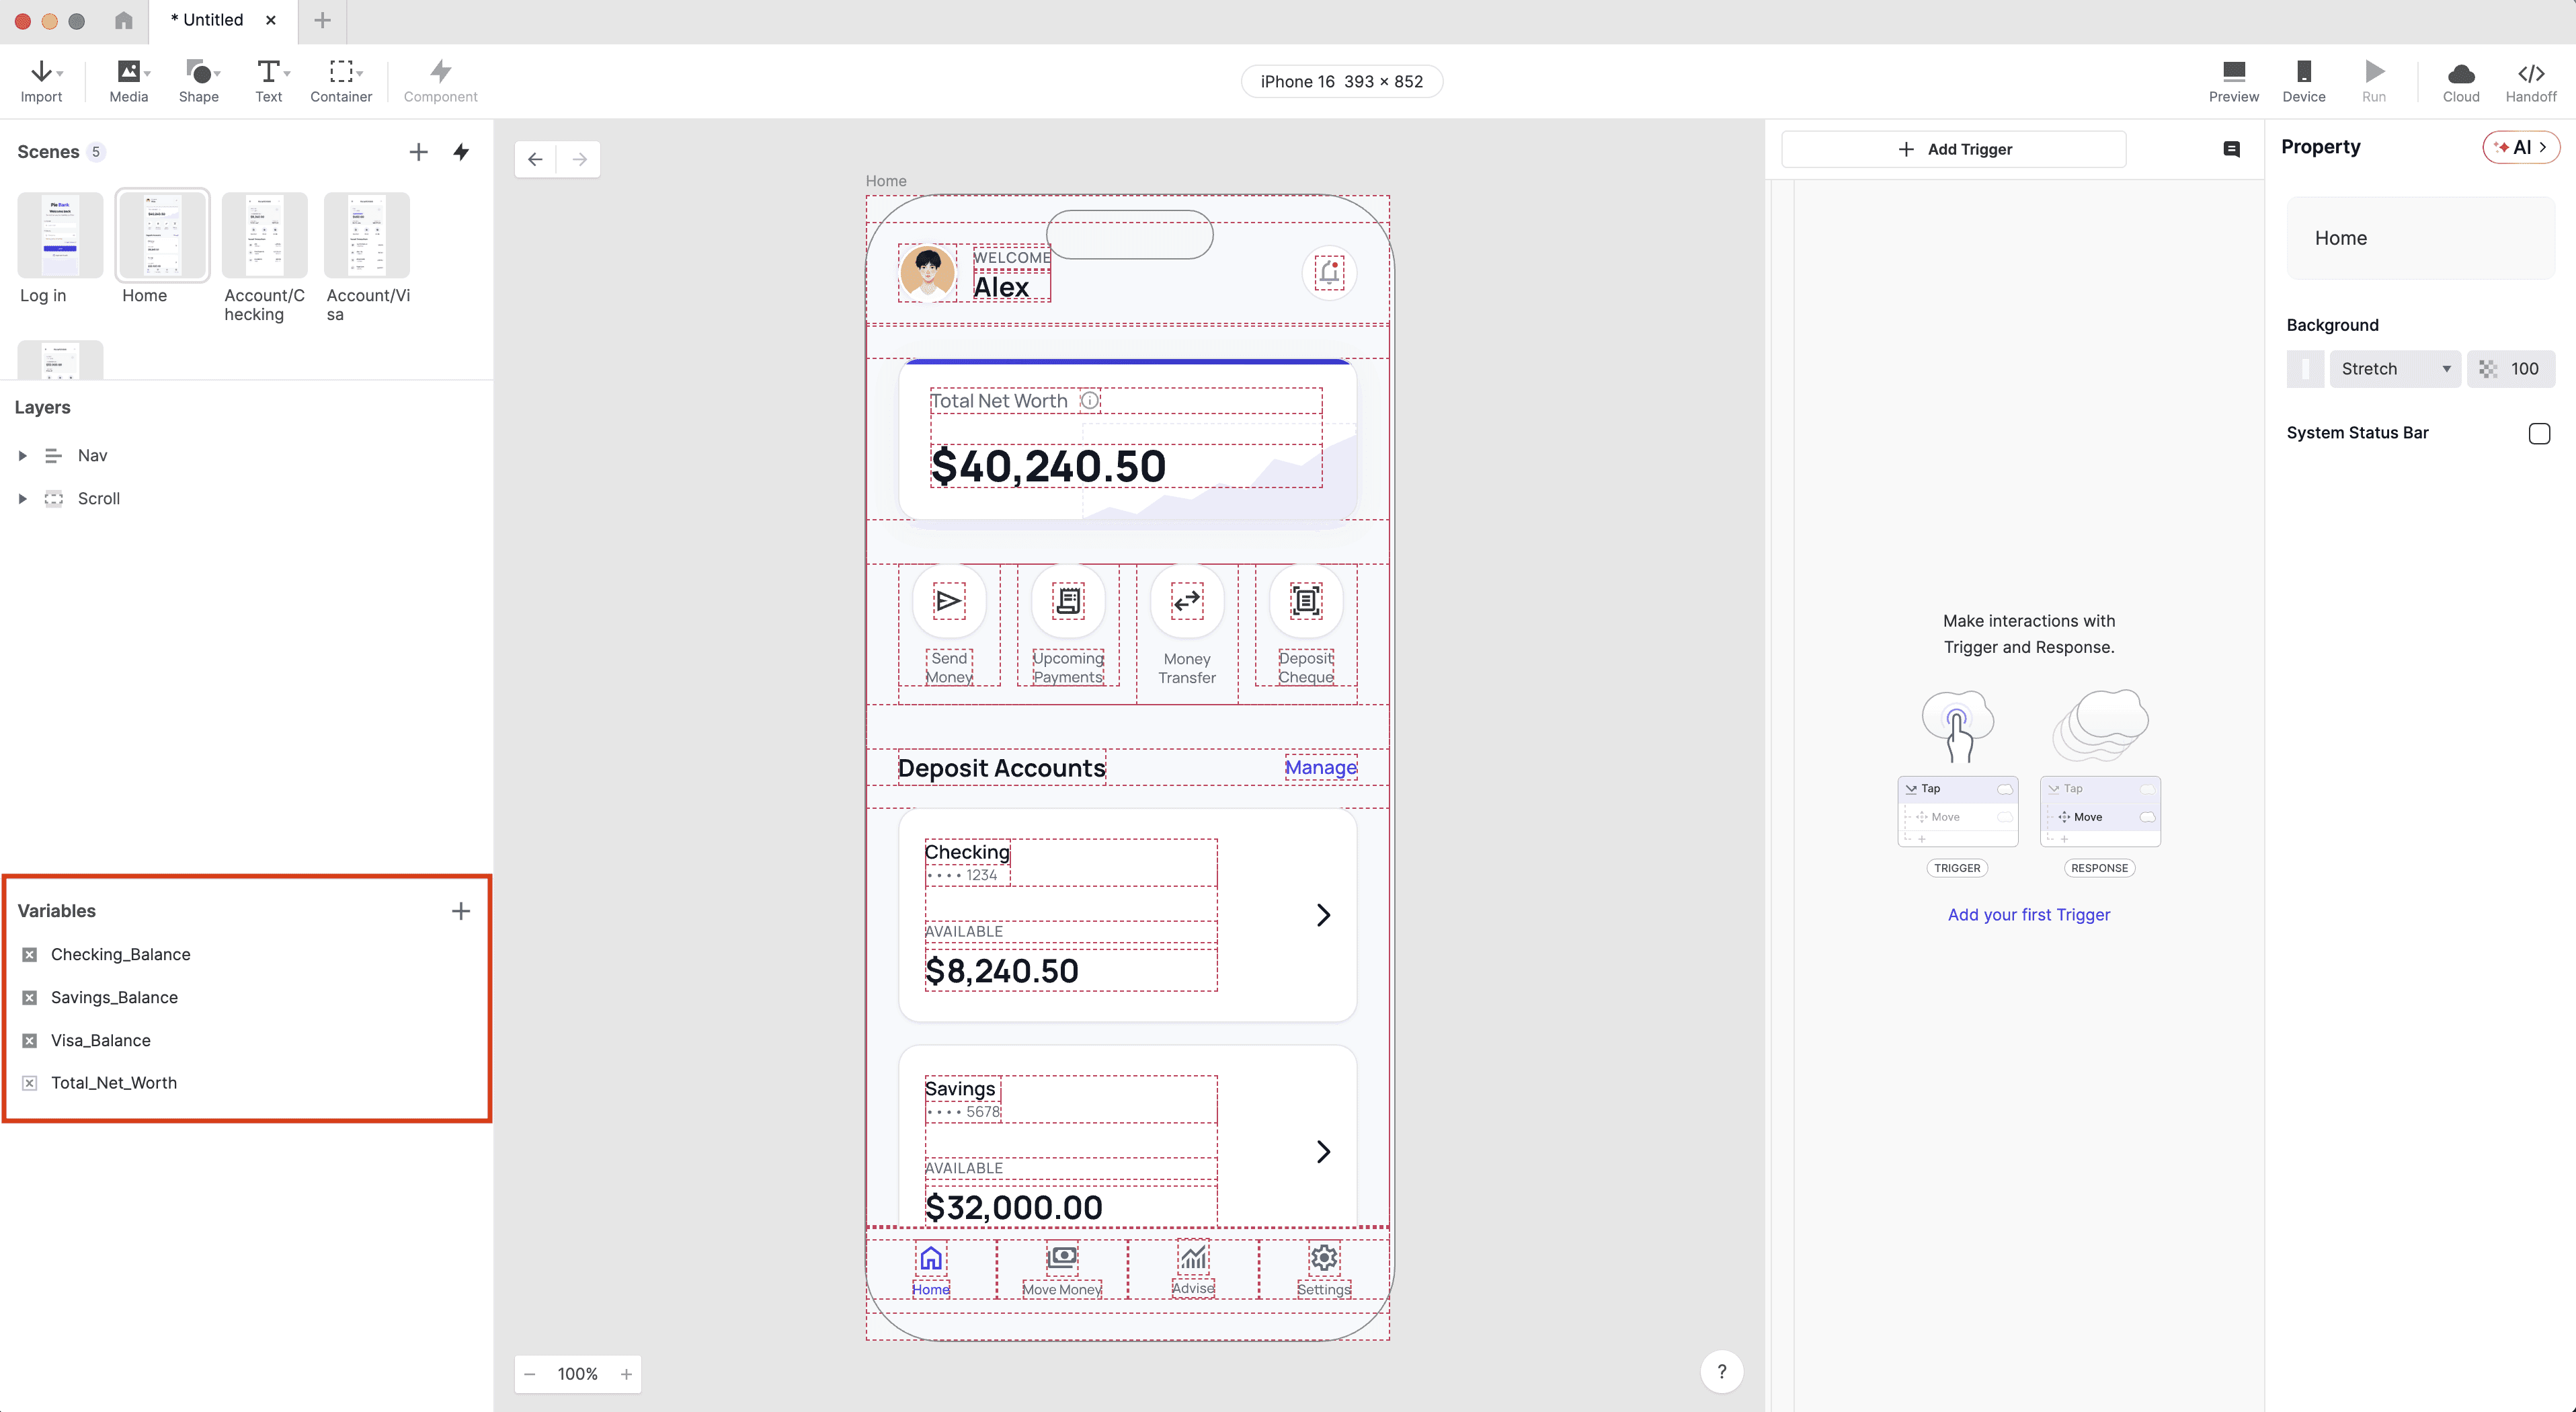Click the Savings card chevron
The image size is (2576, 1412).
[1323, 1152]
